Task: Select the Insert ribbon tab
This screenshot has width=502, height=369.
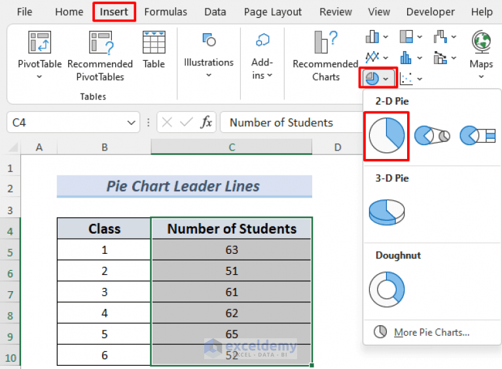Action: (114, 12)
